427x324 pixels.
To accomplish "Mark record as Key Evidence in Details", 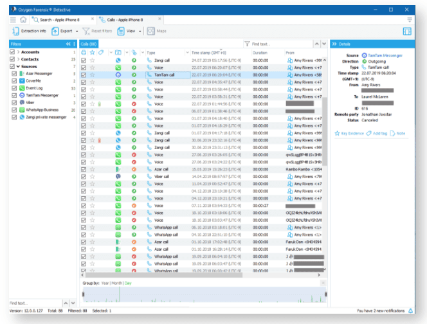I will 349,133.
